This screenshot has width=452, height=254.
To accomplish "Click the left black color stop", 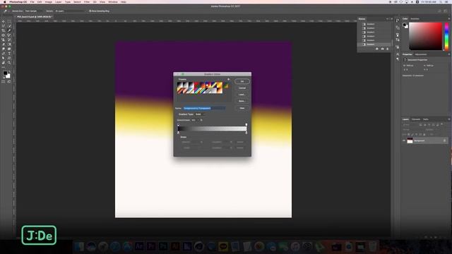I will (178, 133).
